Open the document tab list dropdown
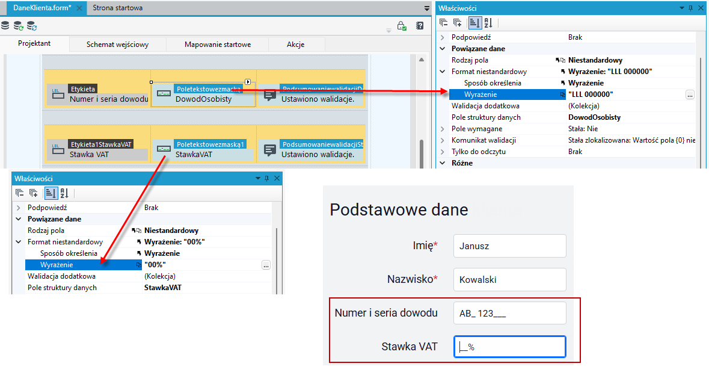Image resolution: width=709 pixels, height=381 pixels. point(426,8)
